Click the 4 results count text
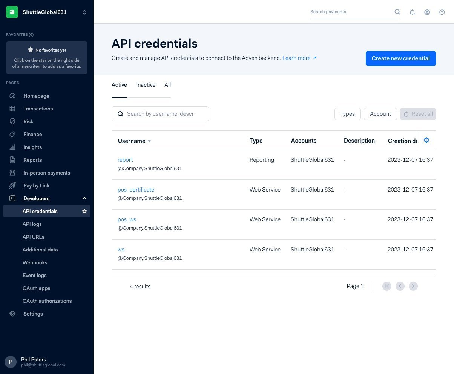Viewport: 454px width, 374px height. [140, 287]
